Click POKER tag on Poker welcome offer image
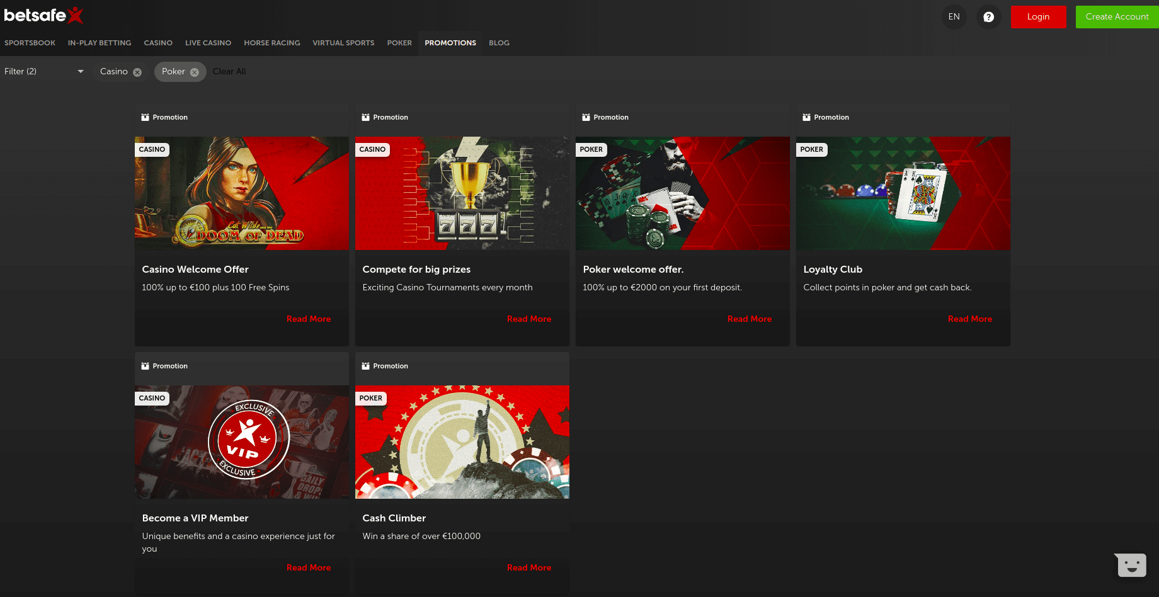The width and height of the screenshot is (1159, 597). (x=591, y=150)
